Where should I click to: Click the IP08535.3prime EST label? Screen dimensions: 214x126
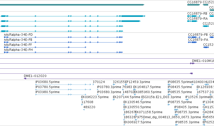coord(187,122)
